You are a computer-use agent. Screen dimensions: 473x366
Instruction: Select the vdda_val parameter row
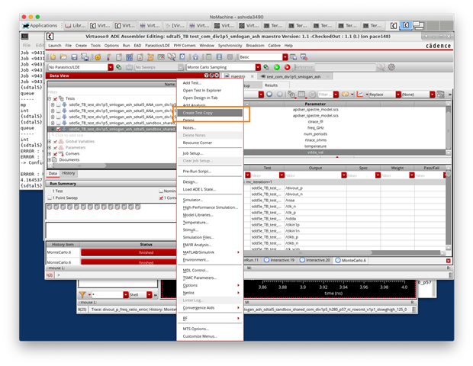[346, 152]
